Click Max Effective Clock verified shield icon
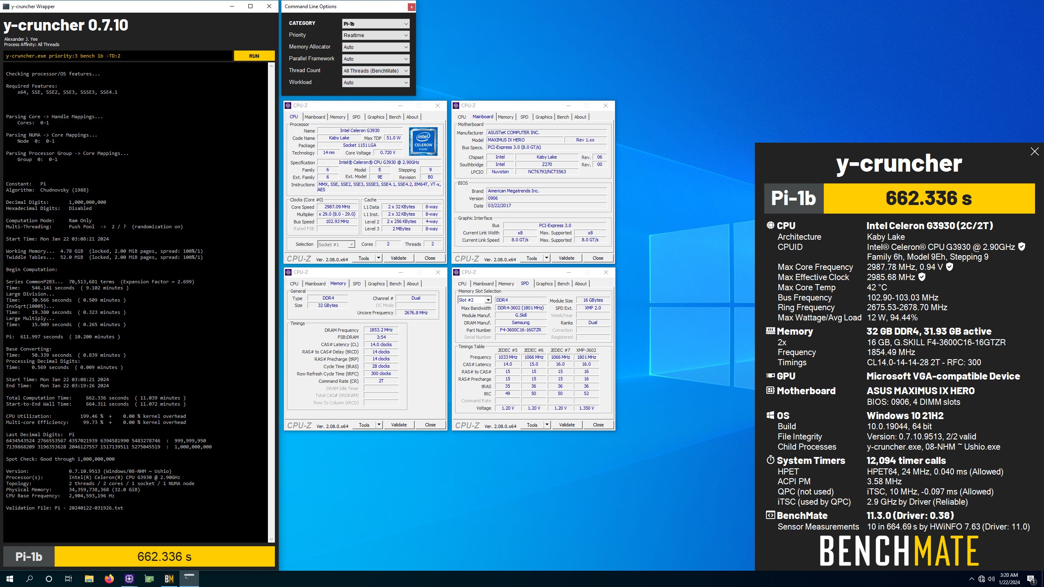Screen dimensions: 1044x587 point(922,277)
